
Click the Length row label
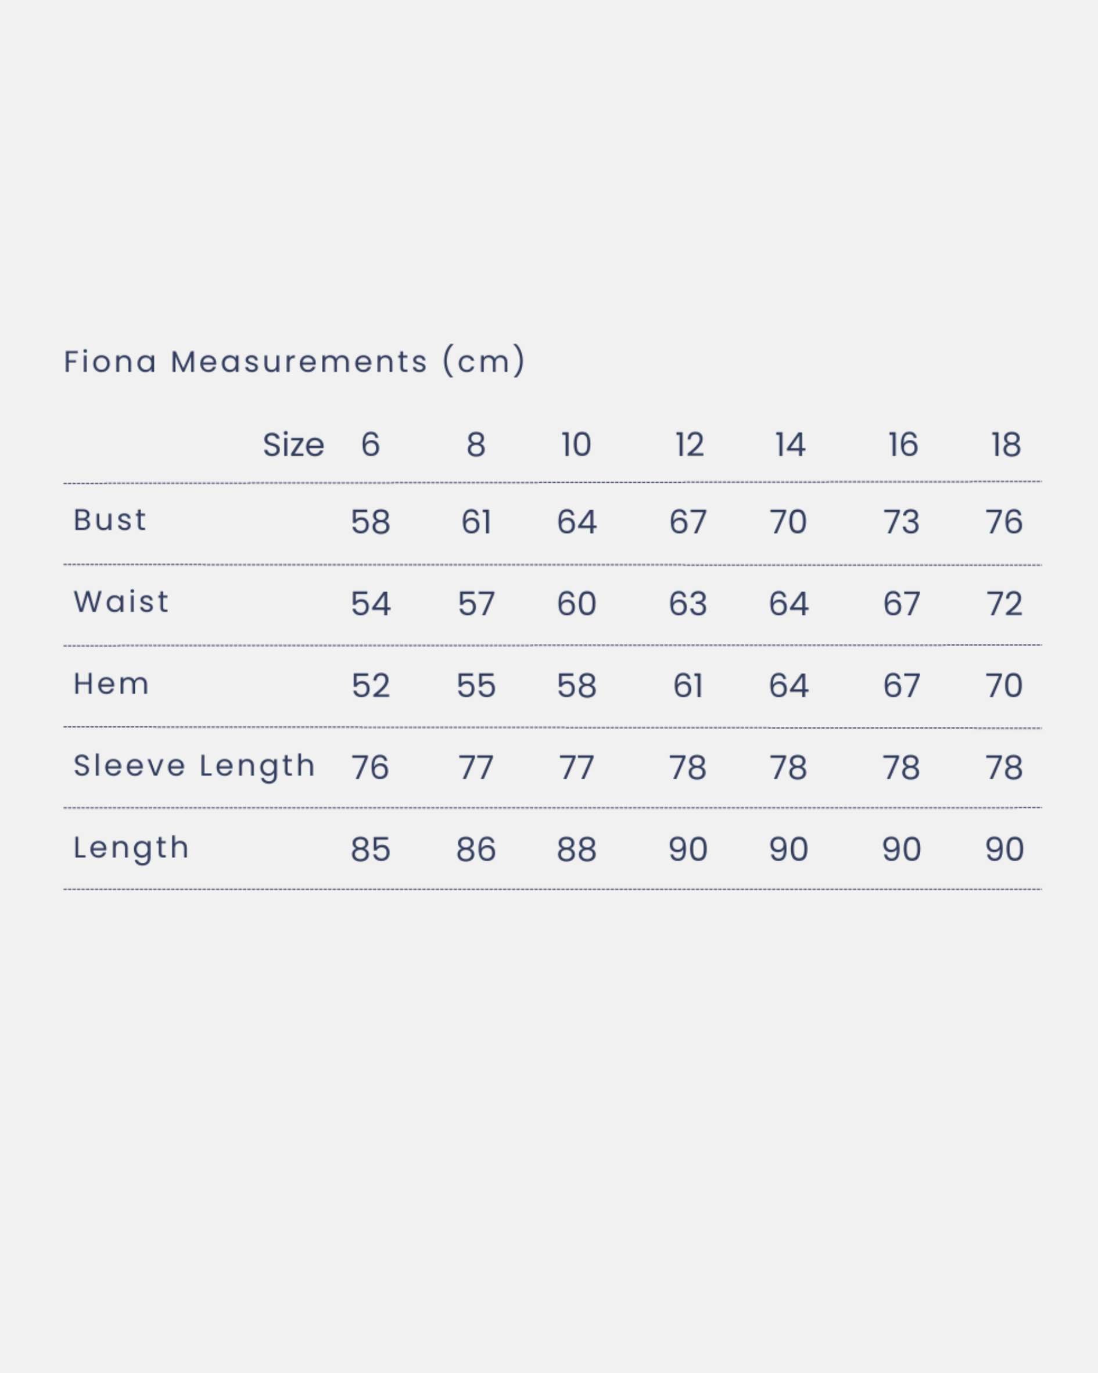click(131, 848)
